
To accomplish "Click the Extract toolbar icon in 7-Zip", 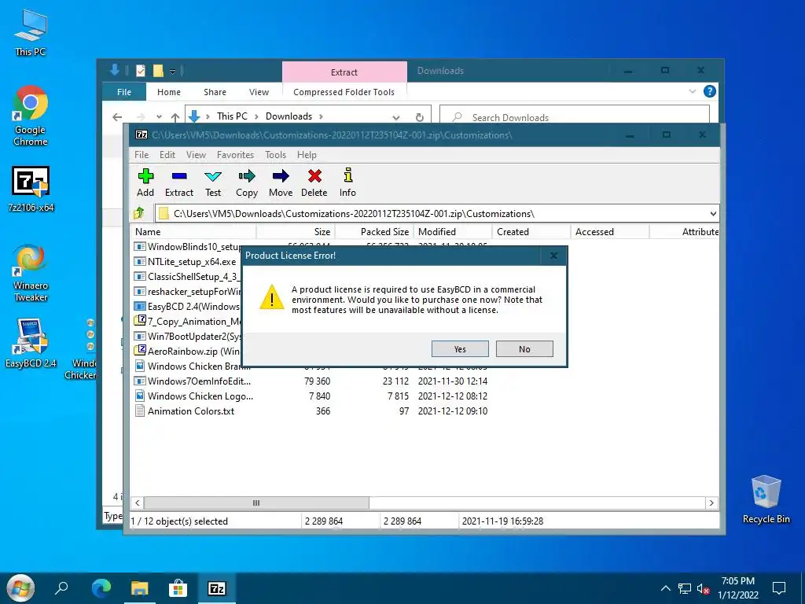I will (x=179, y=182).
